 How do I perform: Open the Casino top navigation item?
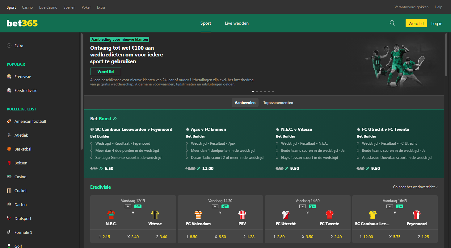click(x=27, y=7)
